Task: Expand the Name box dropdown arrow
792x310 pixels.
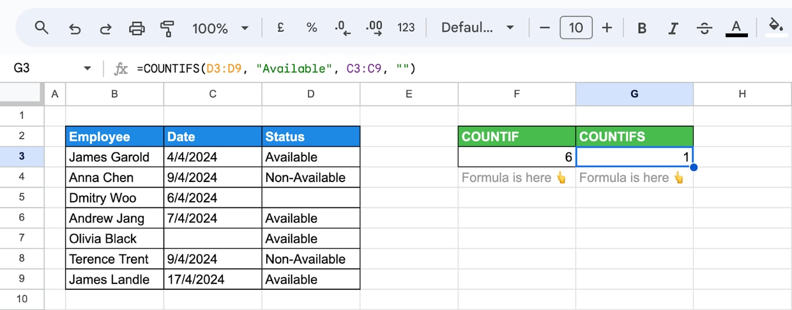Action: 88,68
